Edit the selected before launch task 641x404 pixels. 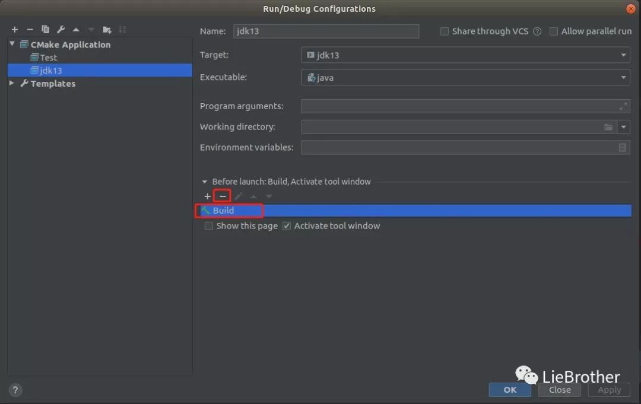point(239,196)
